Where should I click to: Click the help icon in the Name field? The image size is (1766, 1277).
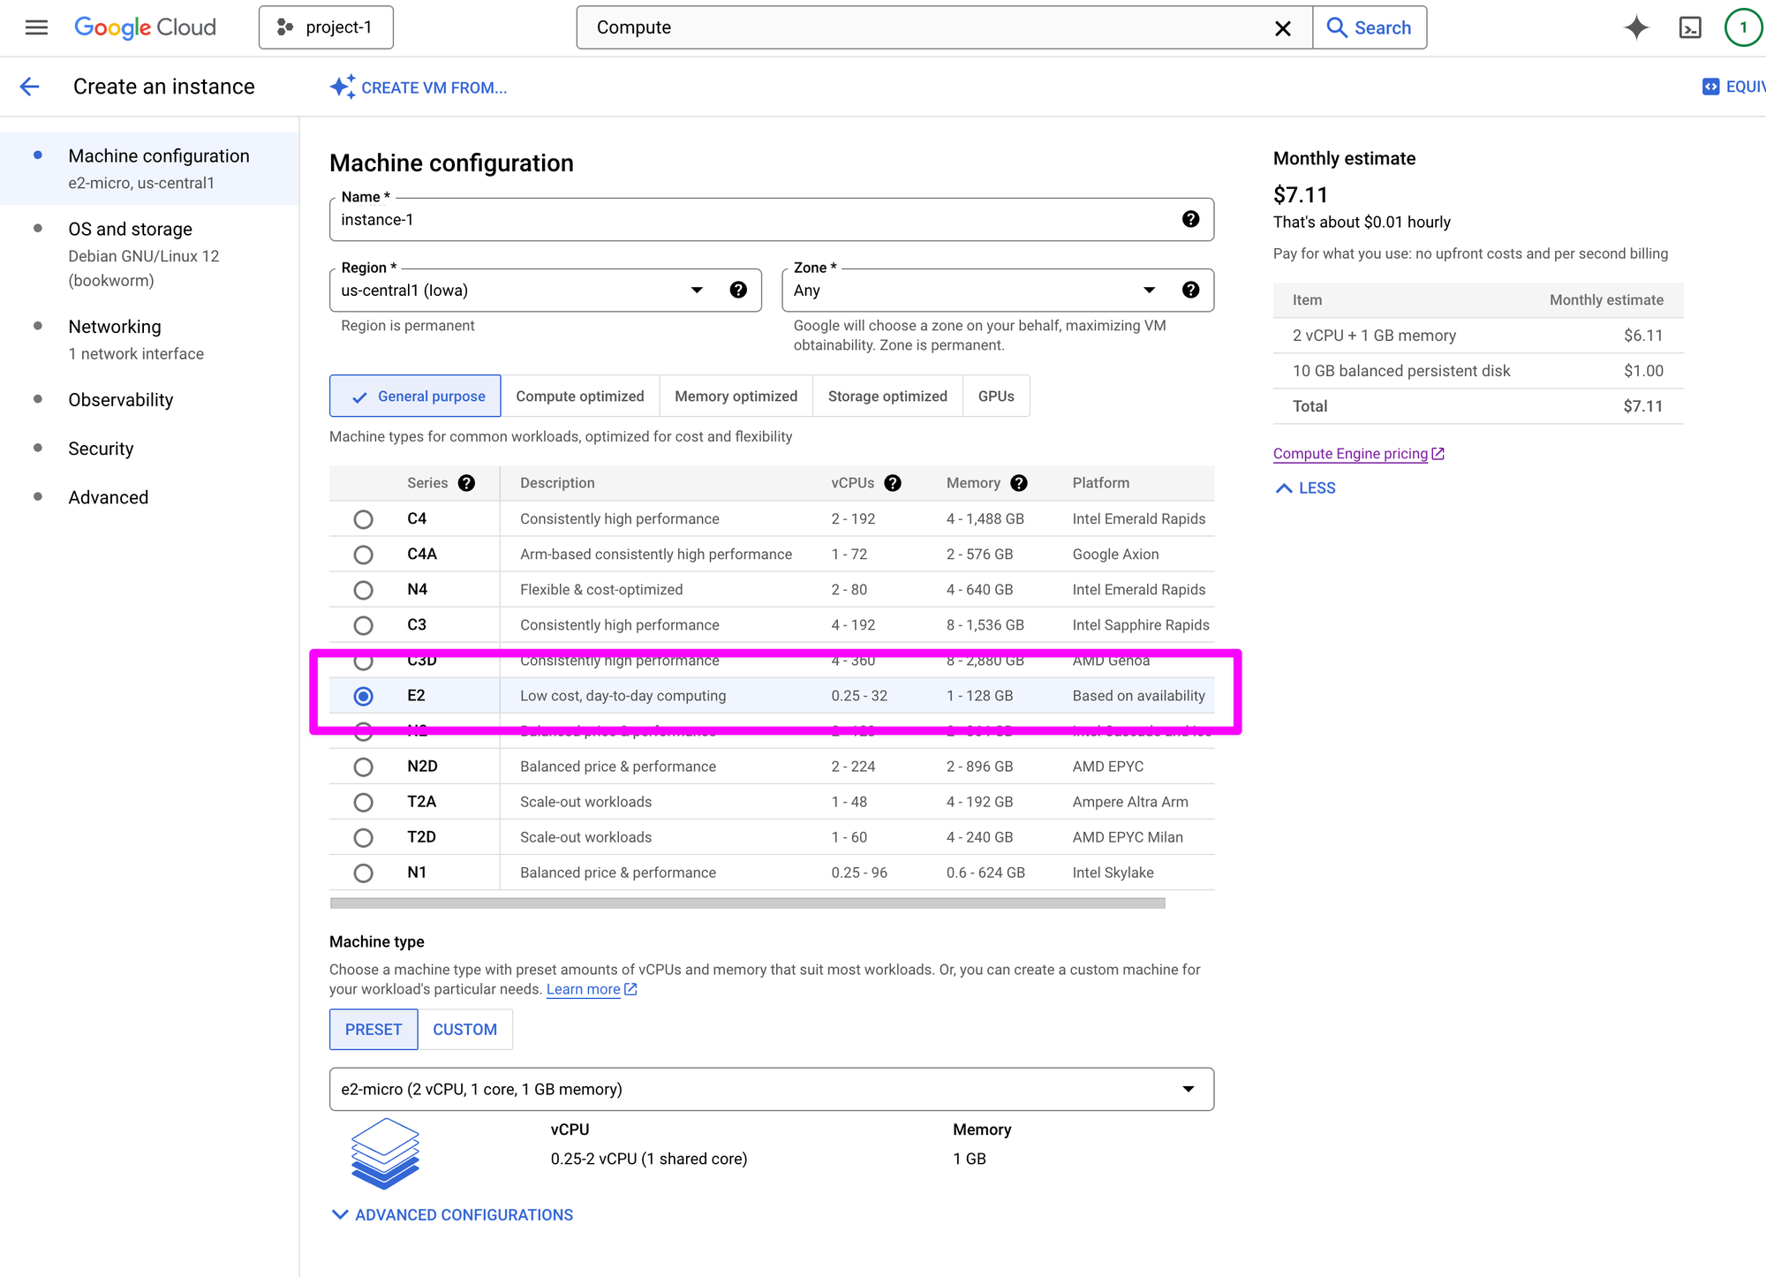tap(1190, 219)
